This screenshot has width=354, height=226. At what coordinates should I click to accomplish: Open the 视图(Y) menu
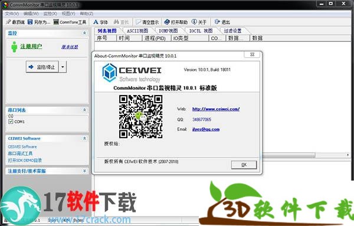click(68, 14)
